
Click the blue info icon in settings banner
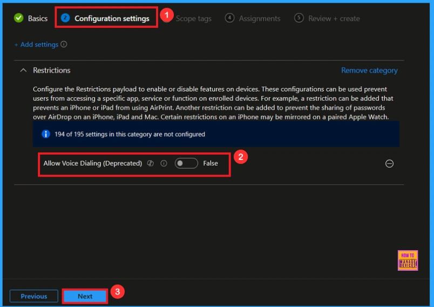coord(46,134)
